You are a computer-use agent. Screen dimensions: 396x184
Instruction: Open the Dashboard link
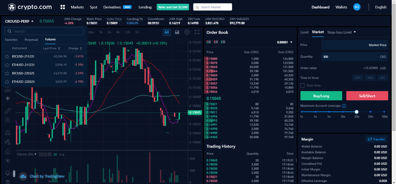coord(321,7)
